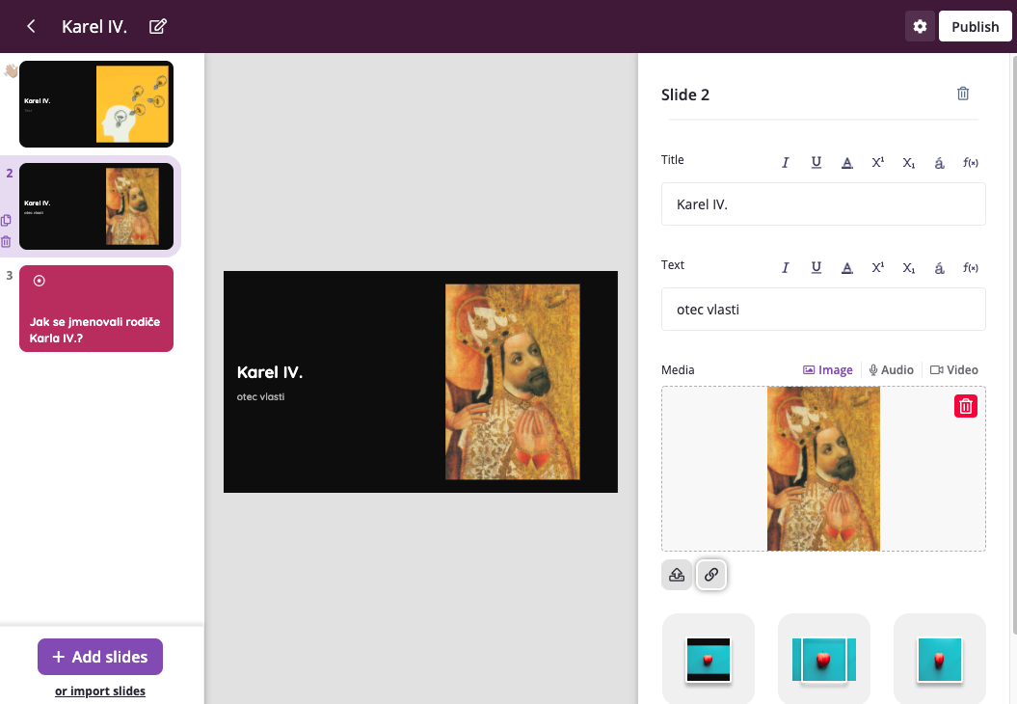Open slide 3 quiz question thumbnail
This screenshot has height=704, width=1017.
click(96, 309)
